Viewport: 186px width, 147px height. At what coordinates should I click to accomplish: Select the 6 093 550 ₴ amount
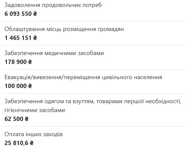[x=21, y=14]
